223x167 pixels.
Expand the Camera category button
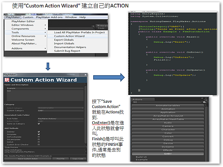168,126
